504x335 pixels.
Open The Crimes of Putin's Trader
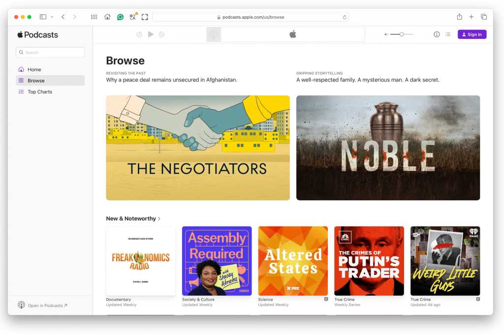(369, 261)
